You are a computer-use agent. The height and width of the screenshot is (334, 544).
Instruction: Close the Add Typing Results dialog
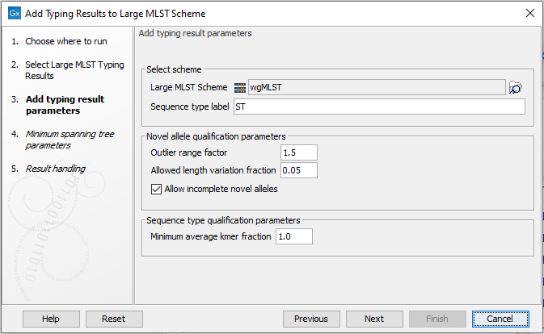[x=529, y=14]
